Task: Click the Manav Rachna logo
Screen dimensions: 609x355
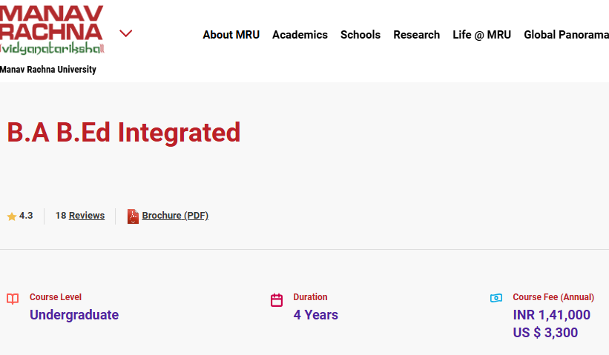Action: (52, 30)
